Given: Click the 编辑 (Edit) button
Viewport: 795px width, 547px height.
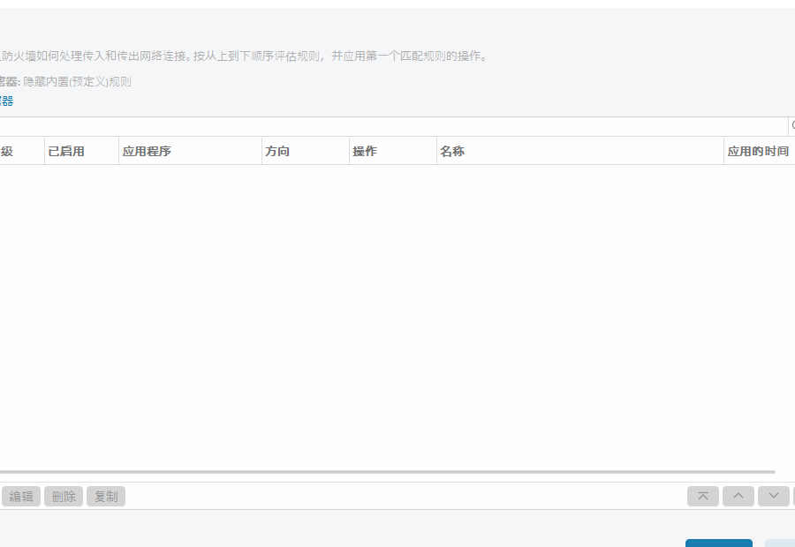Looking at the screenshot, I should point(21,496).
